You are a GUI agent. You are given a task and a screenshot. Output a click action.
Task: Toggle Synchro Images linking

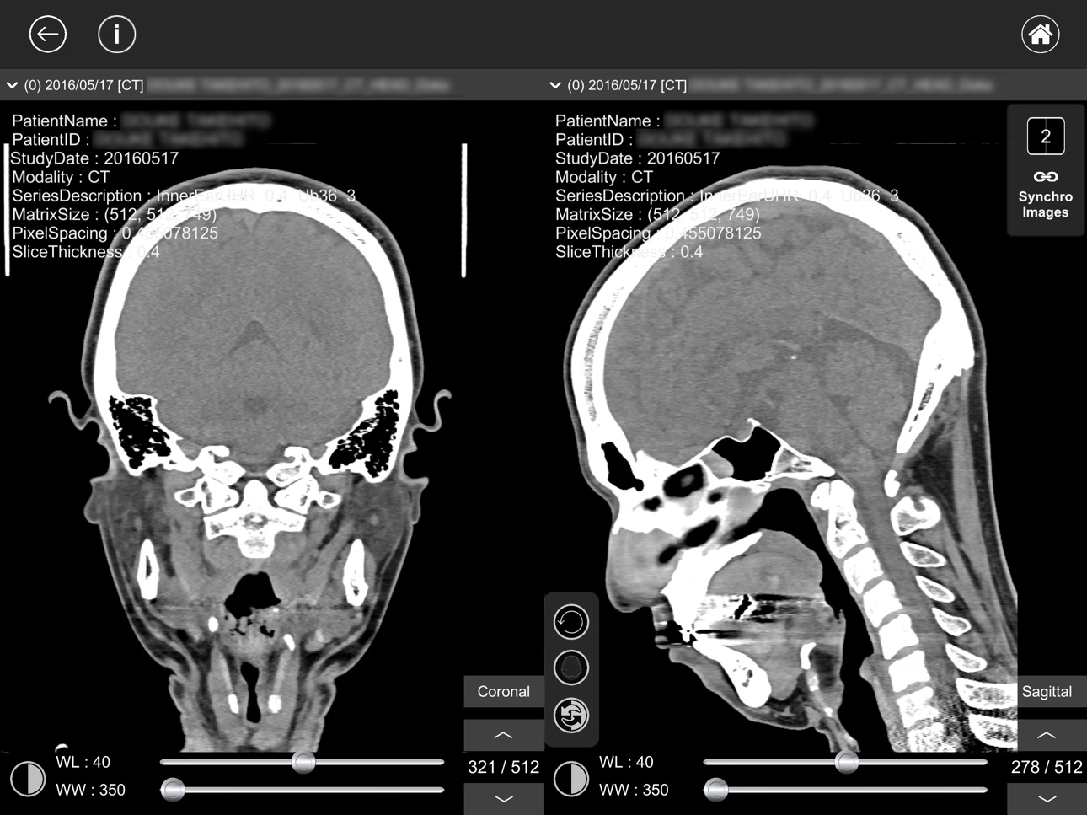pos(1046,195)
